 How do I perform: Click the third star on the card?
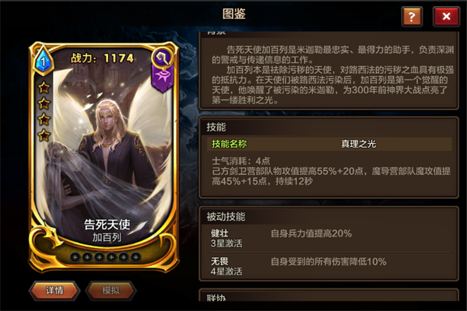click(x=44, y=119)
